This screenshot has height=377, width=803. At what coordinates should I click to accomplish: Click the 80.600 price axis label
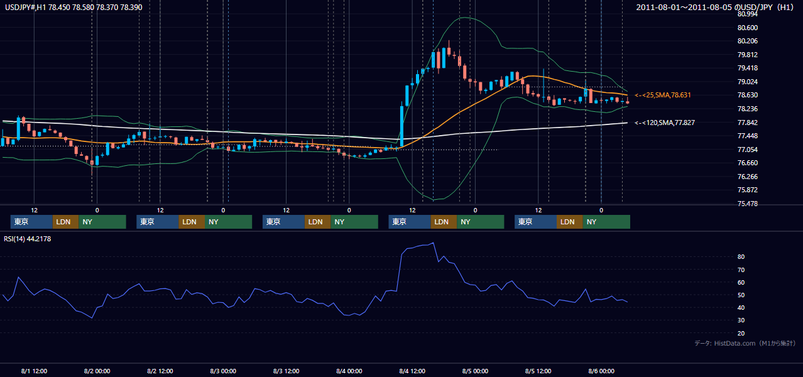click(747, 28)
